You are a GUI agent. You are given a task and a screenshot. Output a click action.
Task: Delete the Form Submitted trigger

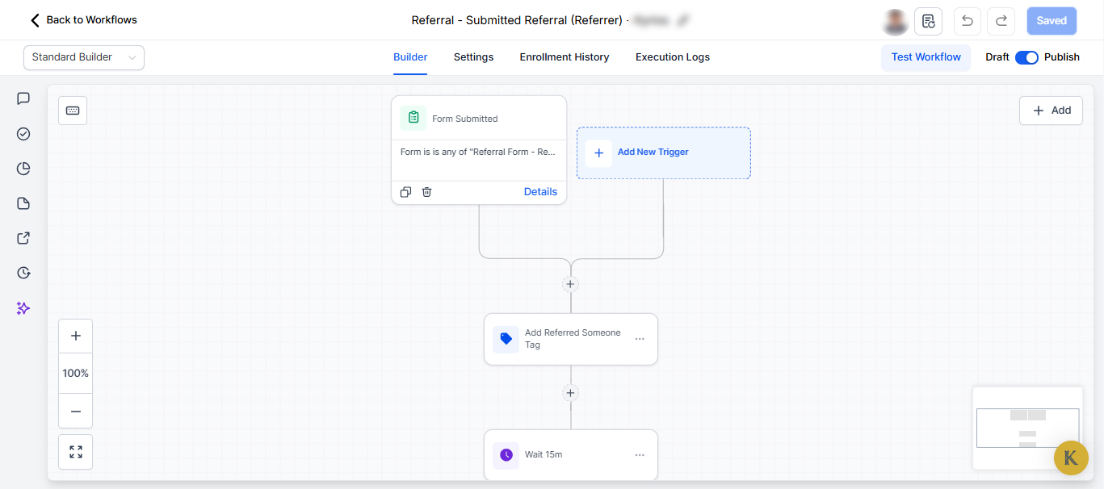pyautogui.click(x=427, y=192)
